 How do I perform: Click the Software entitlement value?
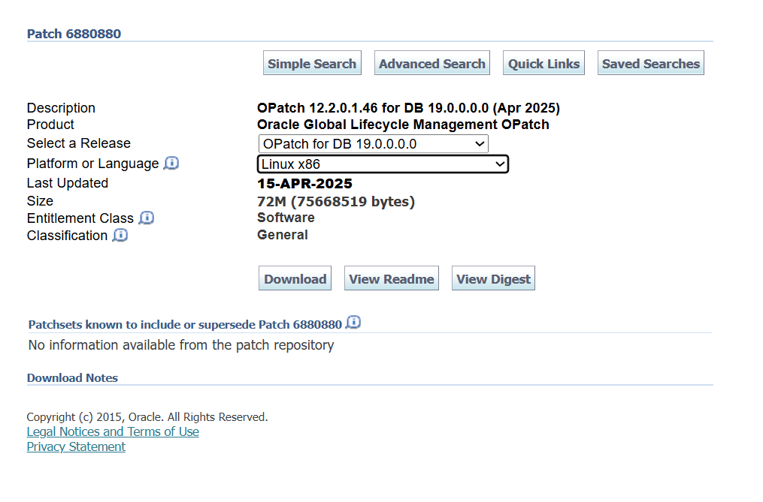click(x=286, y=218)
